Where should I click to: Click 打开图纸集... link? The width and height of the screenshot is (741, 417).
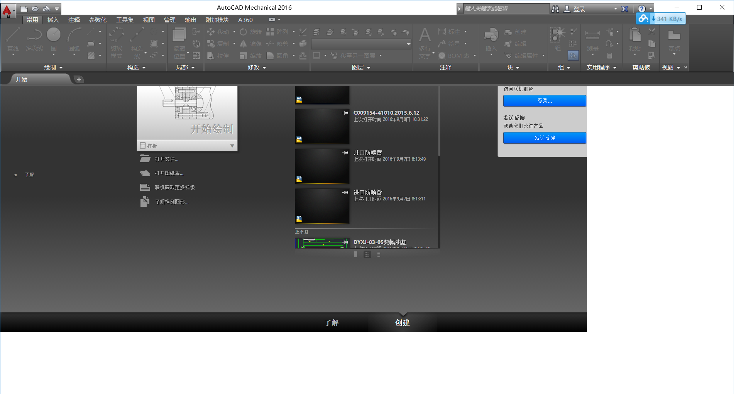[169, 173]
